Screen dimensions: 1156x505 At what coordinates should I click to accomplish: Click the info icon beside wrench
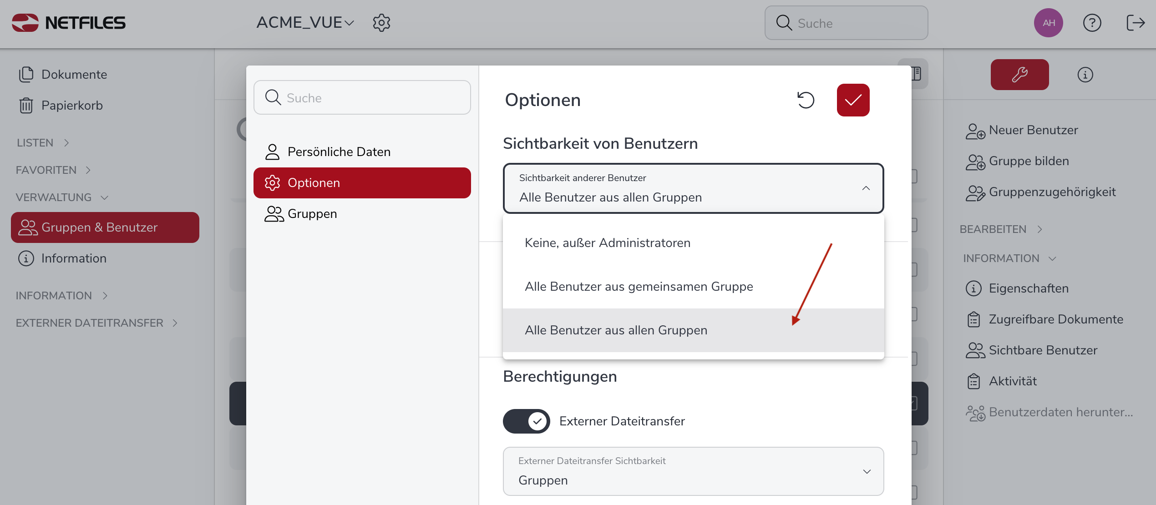[1085, 75]
